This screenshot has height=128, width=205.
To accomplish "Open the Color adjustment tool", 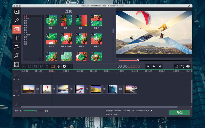I will pyautogui.click(x=41, y=66).
